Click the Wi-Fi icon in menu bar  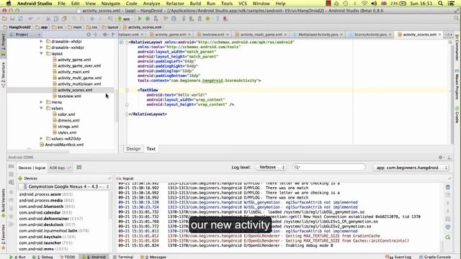click(x=364, y=4)
